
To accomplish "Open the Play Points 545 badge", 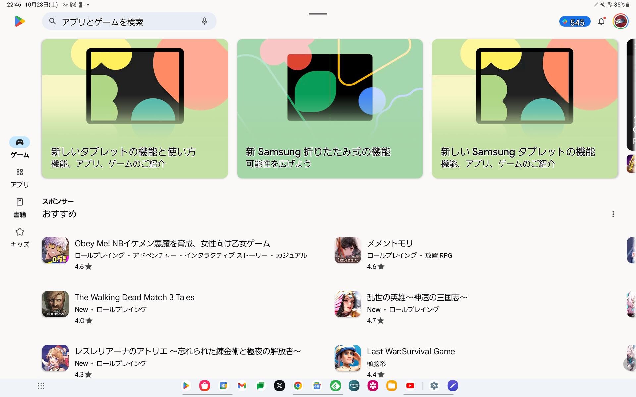I will [575, 22].
